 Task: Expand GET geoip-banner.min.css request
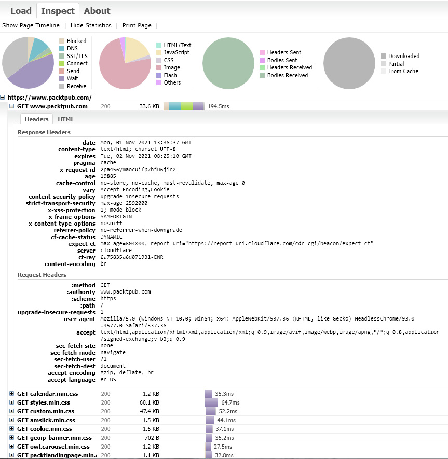click(x=12, y=437)
